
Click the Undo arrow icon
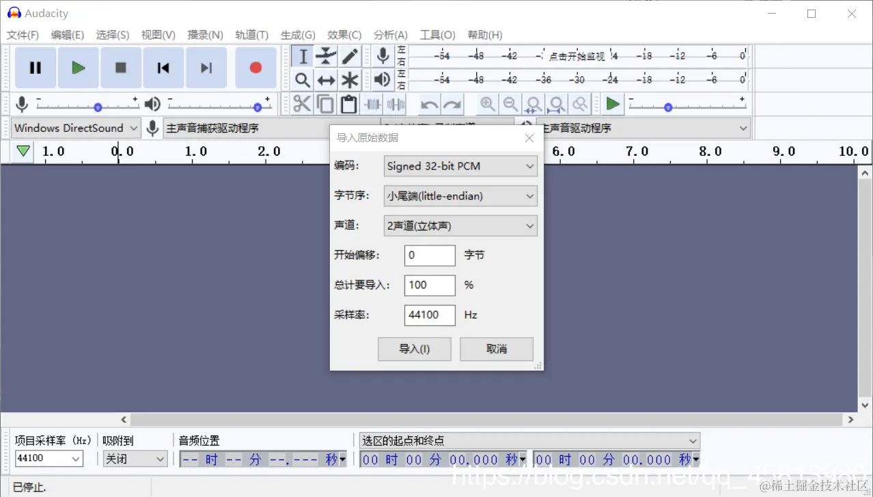pos(429,105)
